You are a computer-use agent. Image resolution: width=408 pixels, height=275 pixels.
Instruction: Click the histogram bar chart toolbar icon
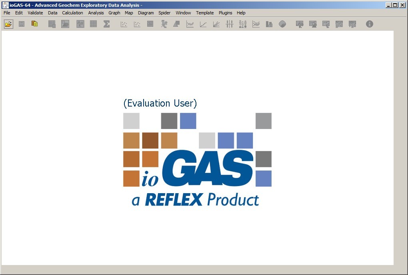point(269,24)
